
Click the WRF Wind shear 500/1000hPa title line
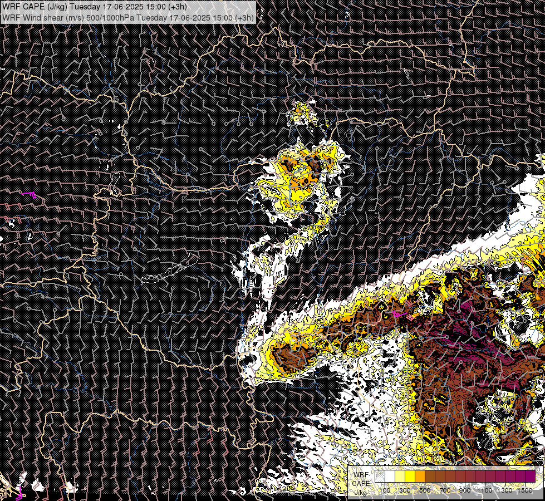tap(128, 18)
